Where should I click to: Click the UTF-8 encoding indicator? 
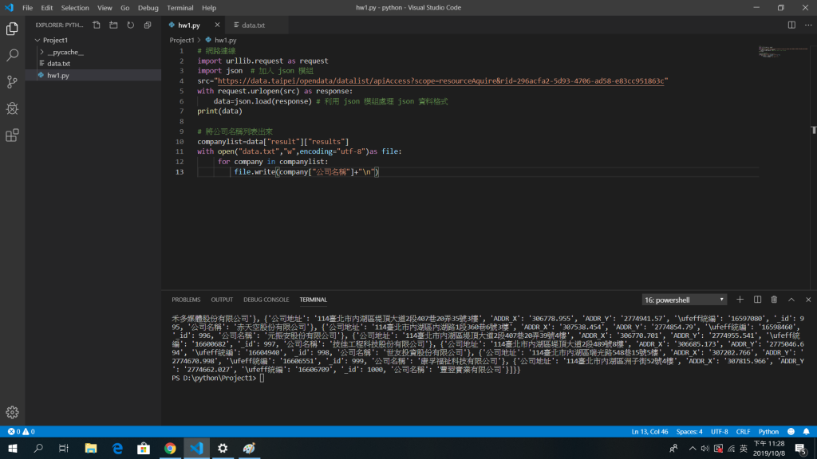(719, 432)
